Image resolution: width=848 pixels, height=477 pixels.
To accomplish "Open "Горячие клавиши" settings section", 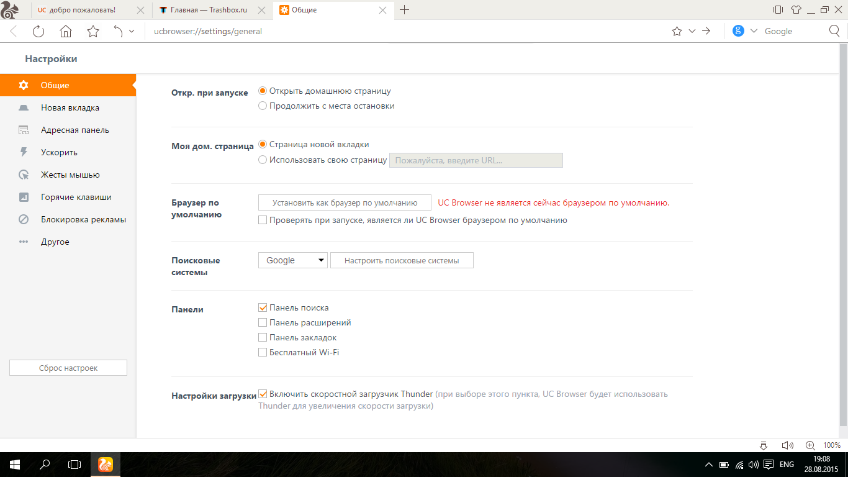I will tap(68, 197).
